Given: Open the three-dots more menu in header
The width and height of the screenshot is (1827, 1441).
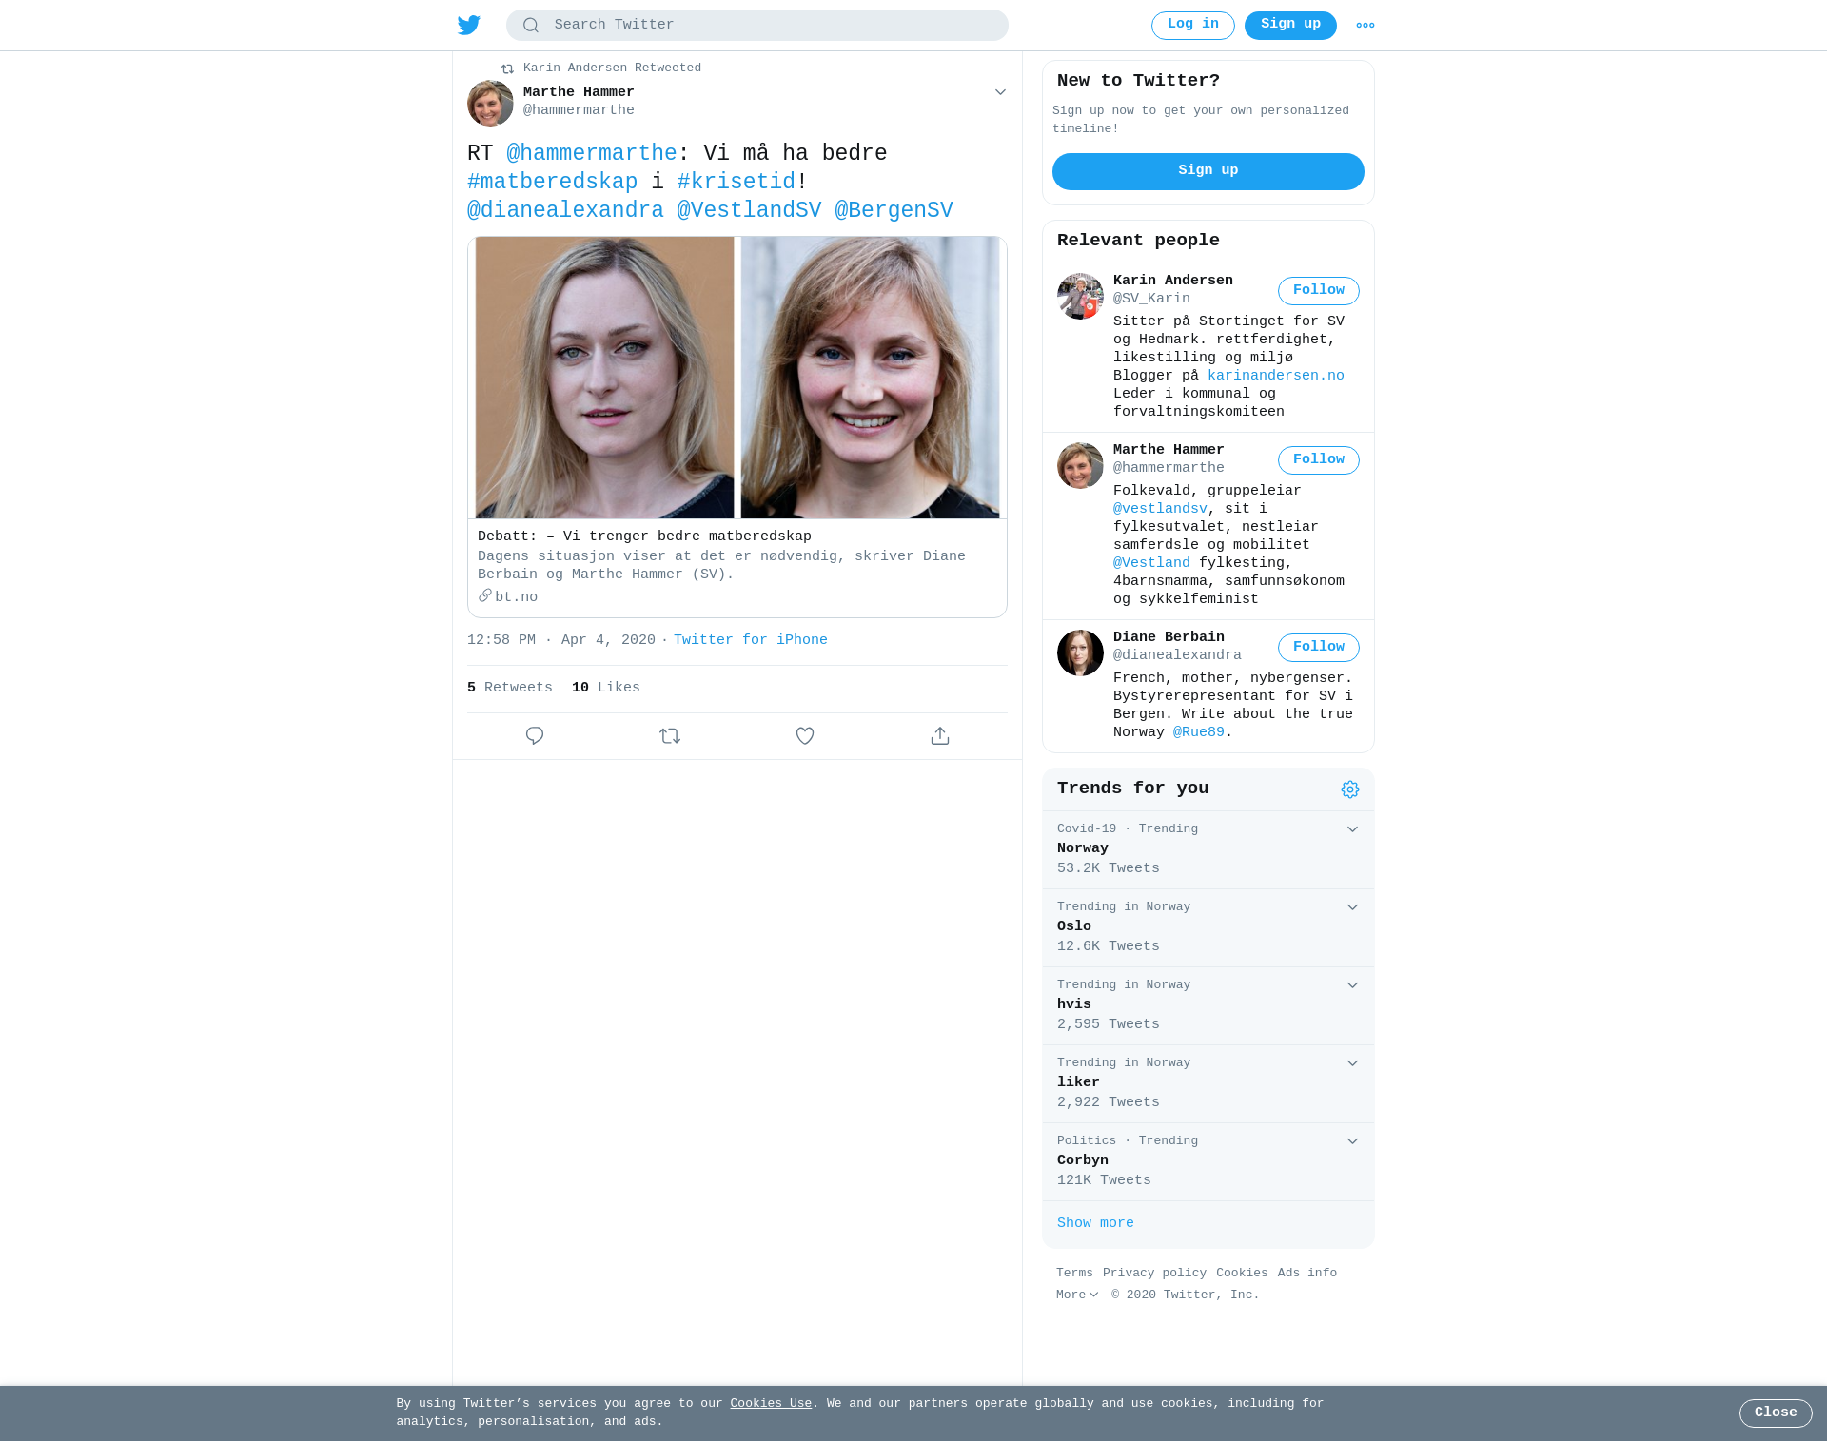Looking at the screenshot, I should click(1365, 26).
